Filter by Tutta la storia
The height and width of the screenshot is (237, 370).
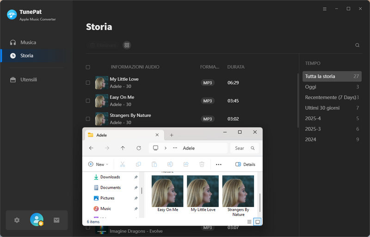[x=332, y=76]
